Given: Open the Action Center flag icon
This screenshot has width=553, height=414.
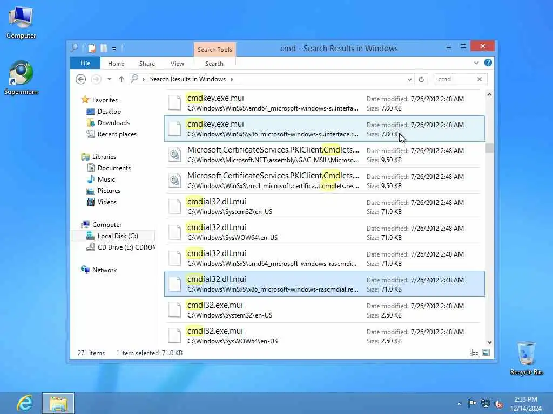Looking at the screenshot, I should click(x=472, y=403).
